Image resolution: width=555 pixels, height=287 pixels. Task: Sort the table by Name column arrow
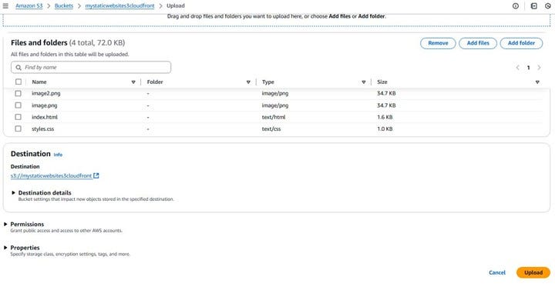133,82
